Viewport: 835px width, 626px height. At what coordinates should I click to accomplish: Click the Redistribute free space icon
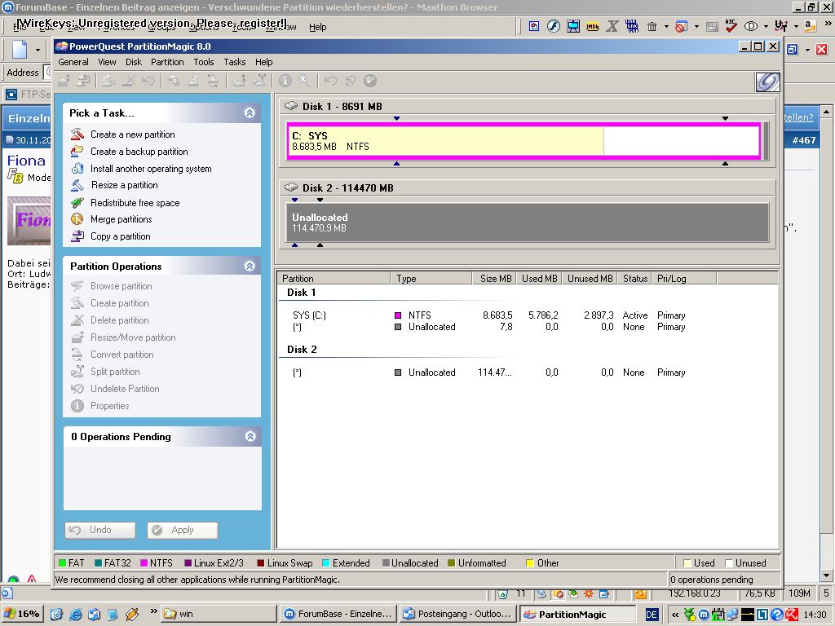77,202
